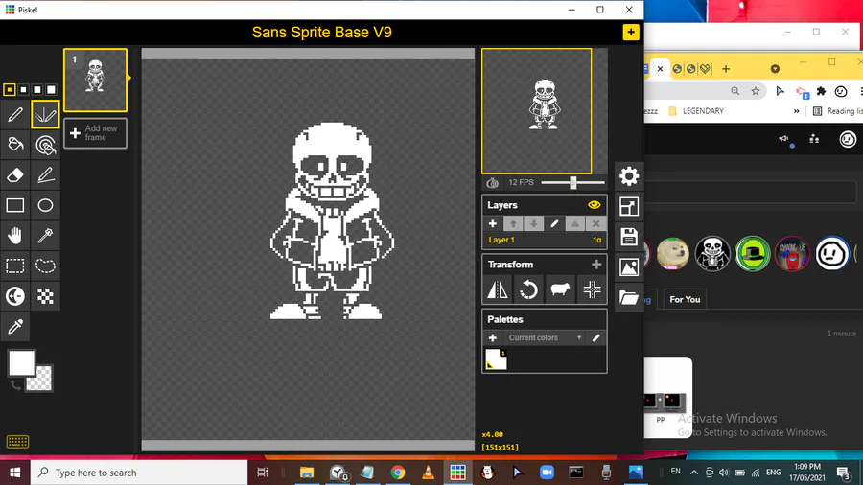Image resolution: width=863 pixels, height=485 pixels.
Task: Select the Paint all same-color pixels tool
Action: [x=45, y=145]
